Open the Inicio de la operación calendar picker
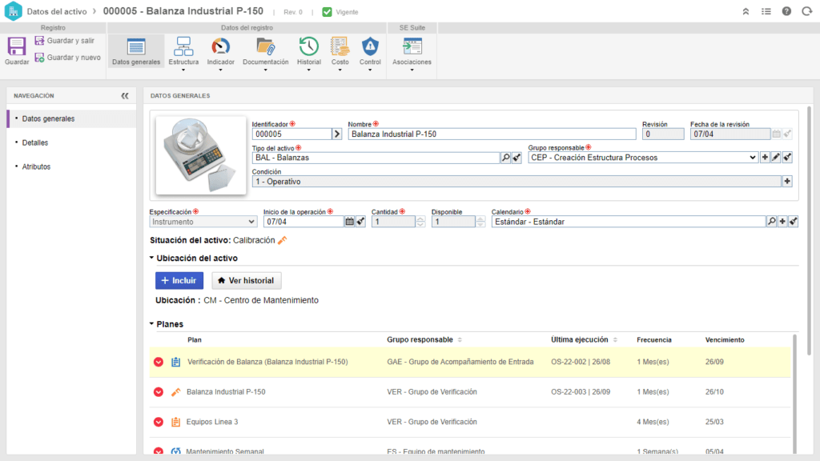This screenshot has height=461, width=820. 349,222
